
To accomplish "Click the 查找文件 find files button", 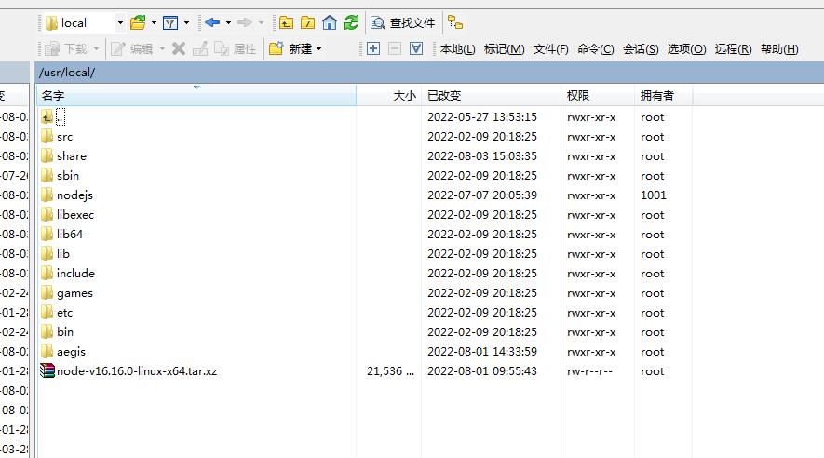I will click(402, 23).
